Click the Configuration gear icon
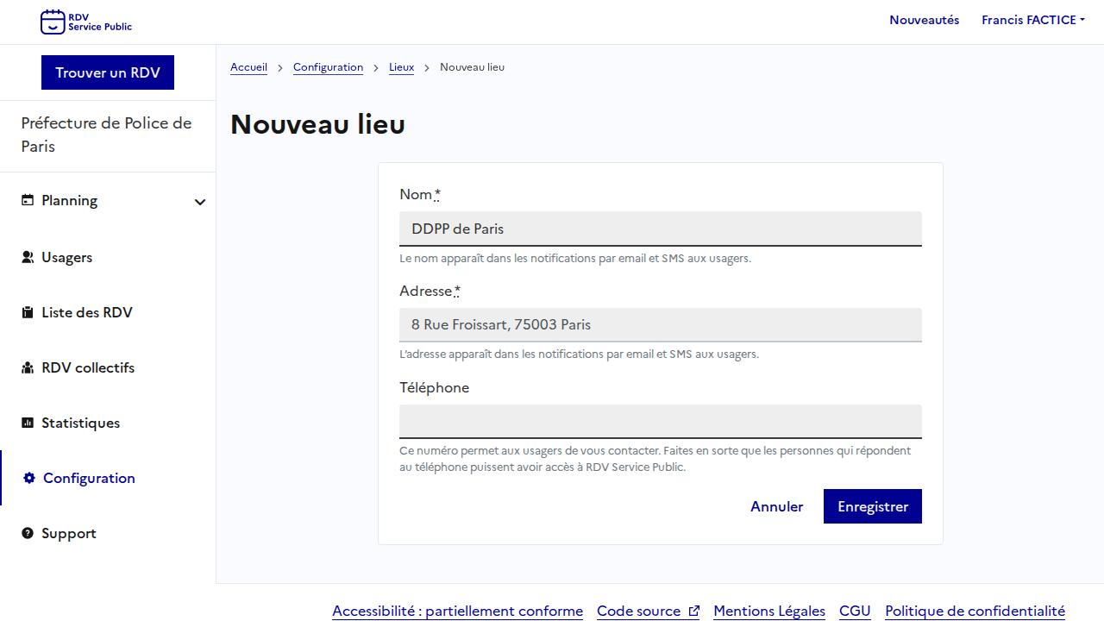Image resolution: width=1104 pixels, height=621 pixels. (29, 478)
